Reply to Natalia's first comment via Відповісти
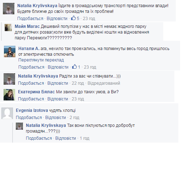This screenshot has height=188, width=183. pos(57,19)
